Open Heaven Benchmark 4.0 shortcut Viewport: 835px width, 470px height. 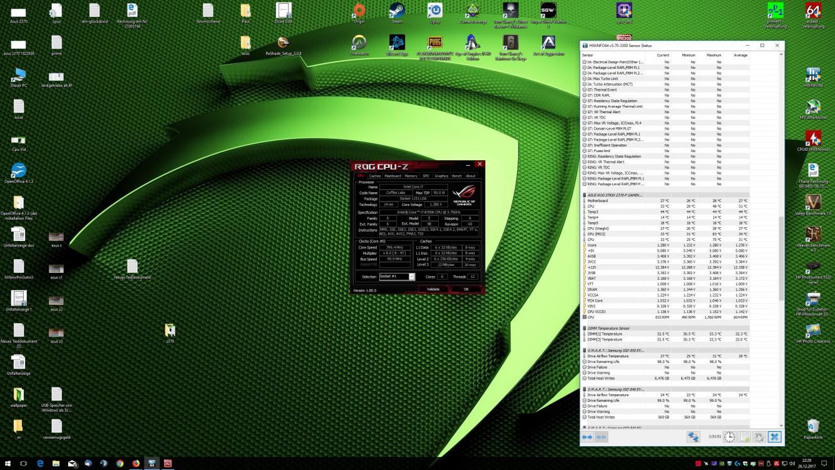pyautogui.click(x=813, y=239)
